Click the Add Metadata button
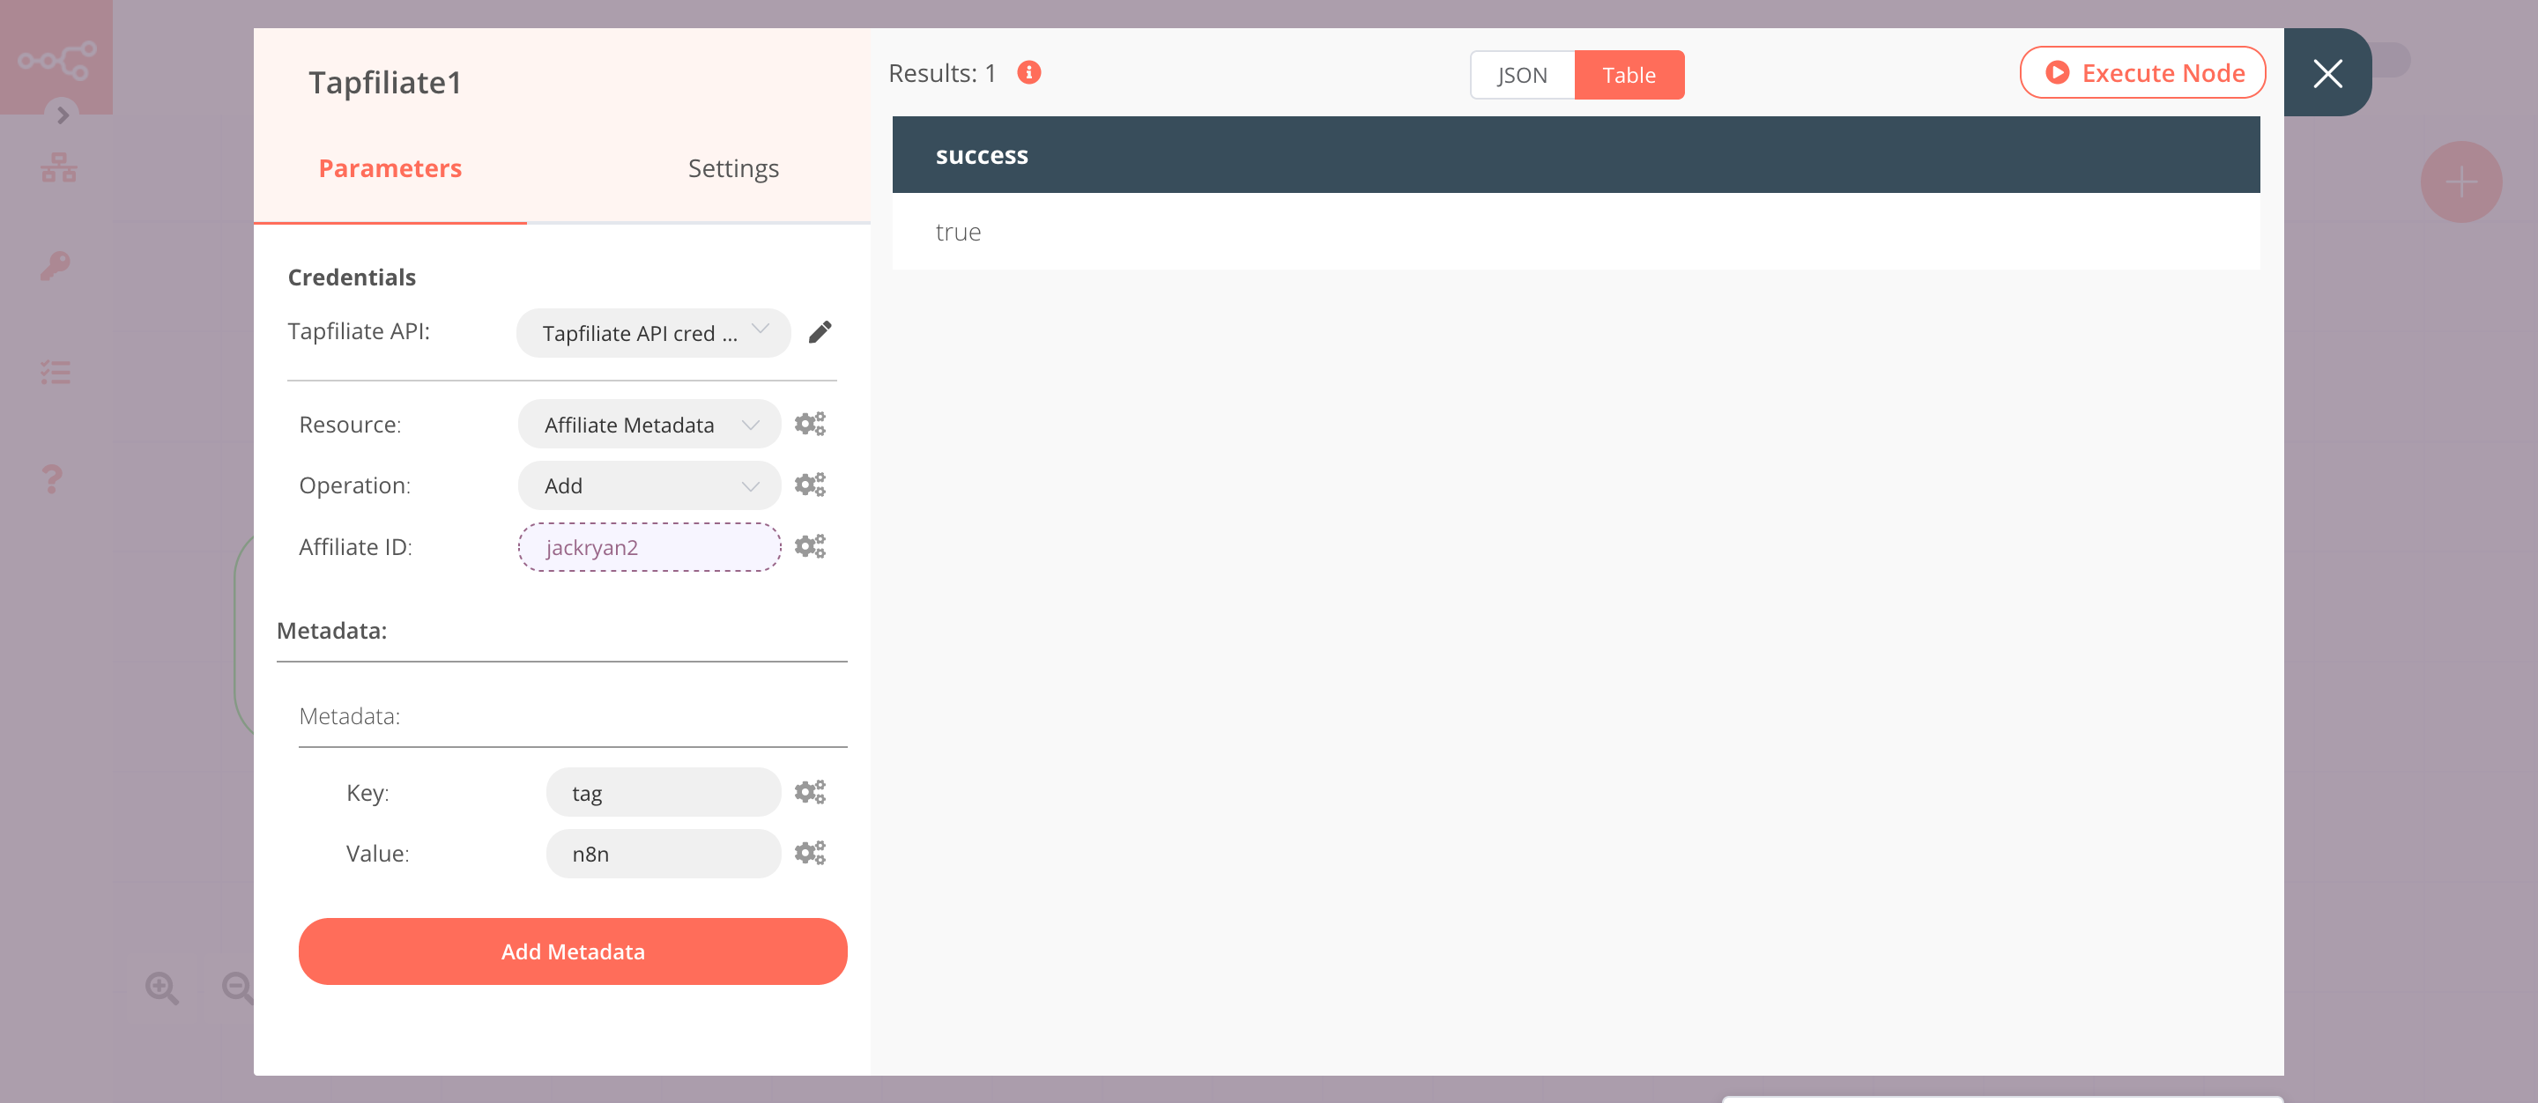Viewport: 2538px width, 1103px height. [573, 951]
